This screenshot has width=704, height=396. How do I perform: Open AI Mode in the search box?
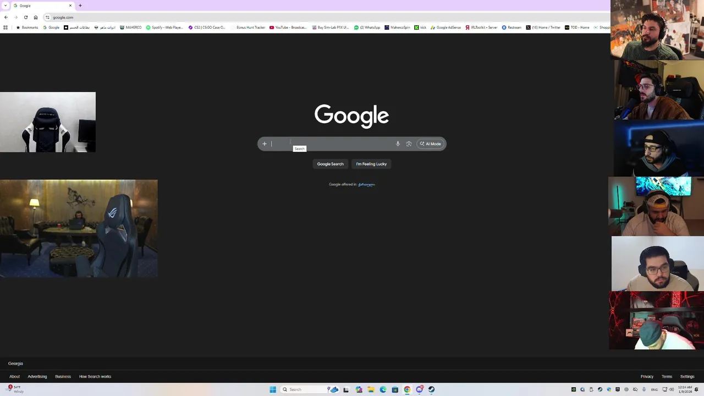[x=431, y=144]
